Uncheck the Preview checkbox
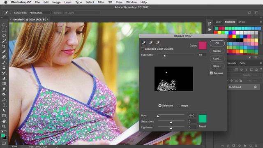The width and height of the screenshot is (263, 148). [211, 73]
